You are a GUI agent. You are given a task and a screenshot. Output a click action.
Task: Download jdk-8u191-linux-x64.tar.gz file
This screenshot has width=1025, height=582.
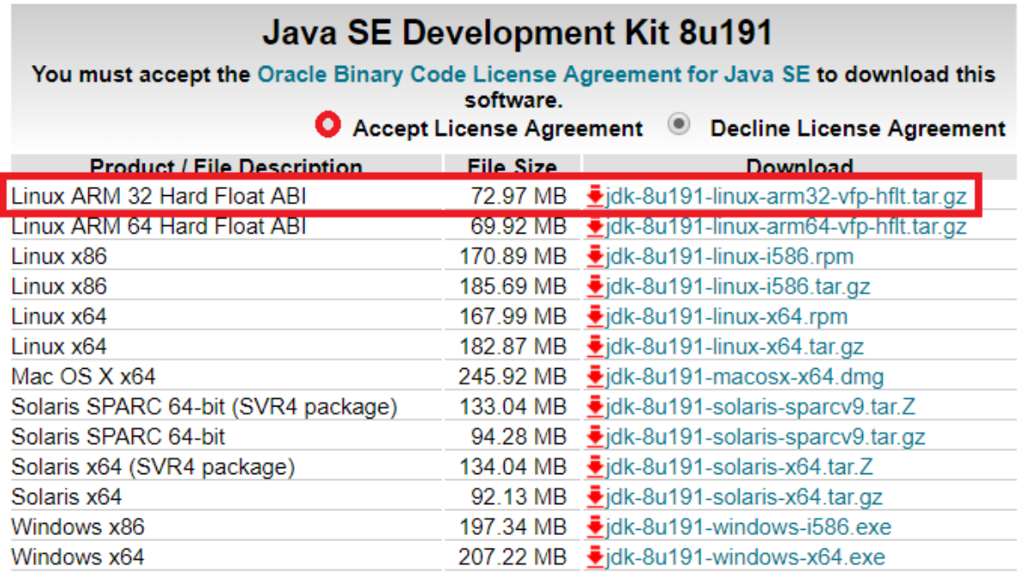[x=734, y=347]
